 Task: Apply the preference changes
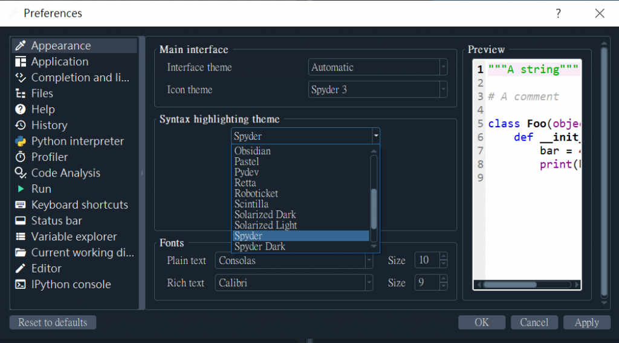[586, 323]
